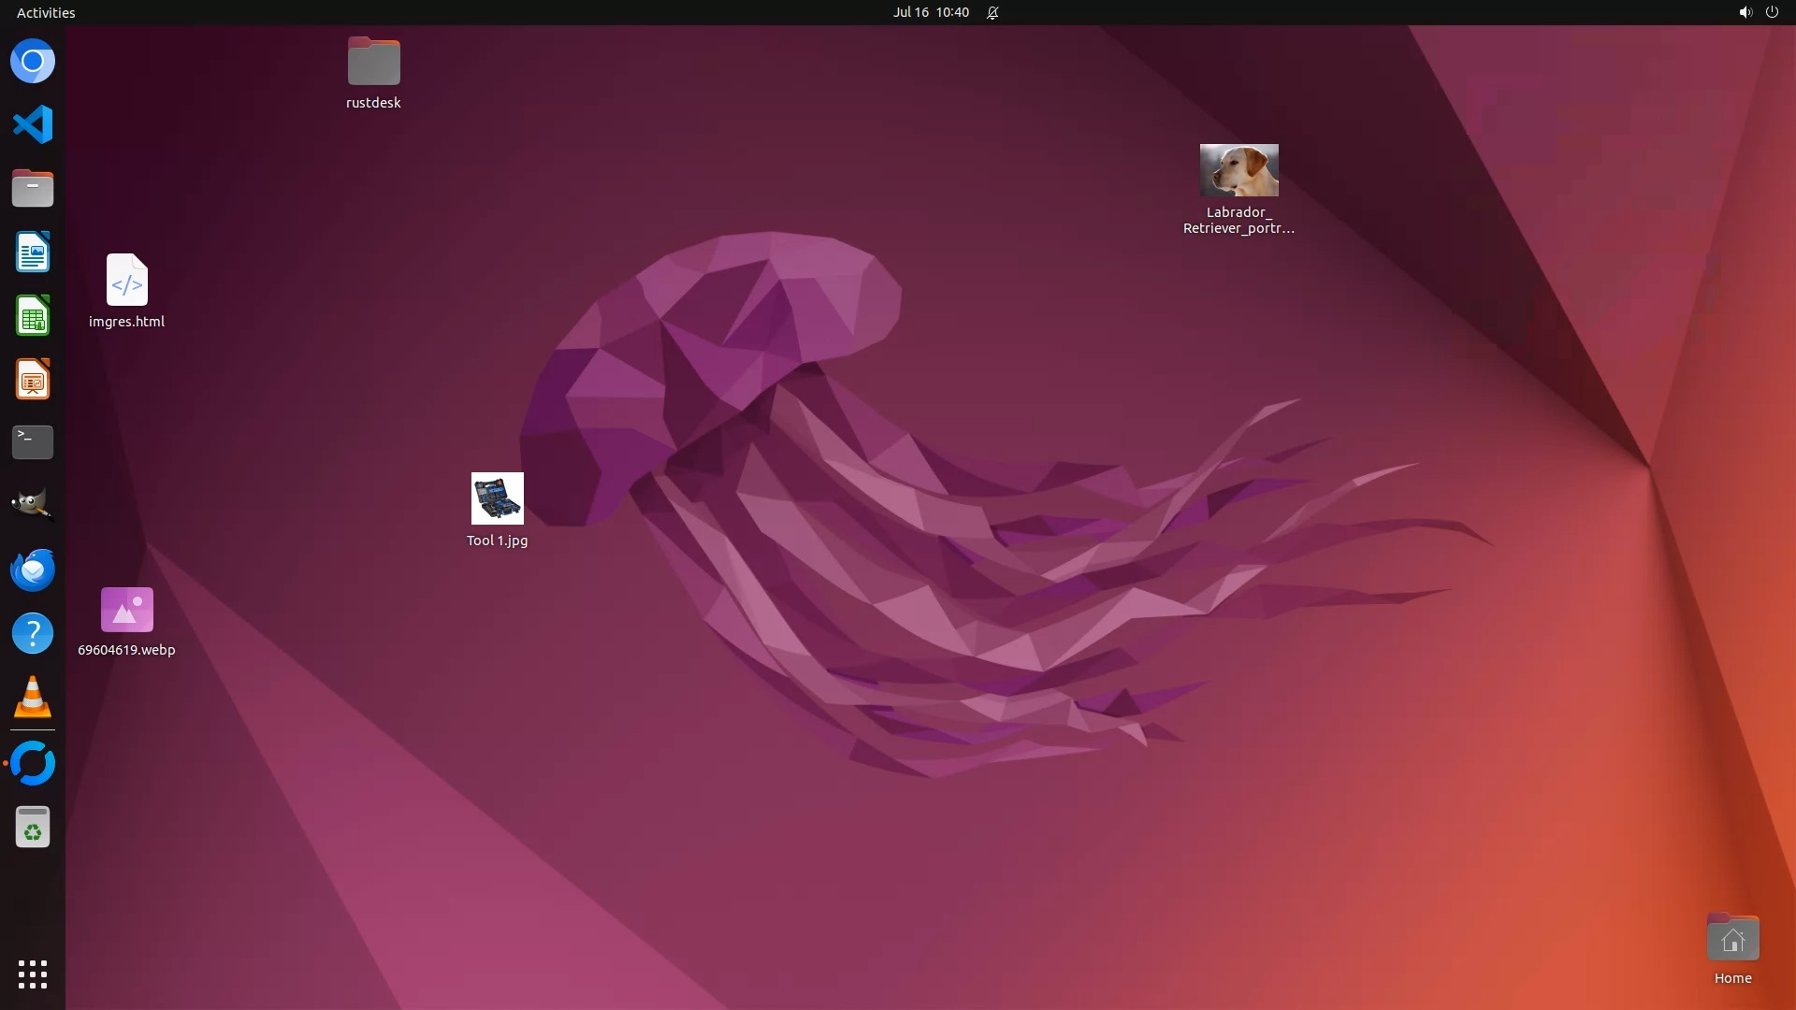Click the running blue circular app icon
The height and width of the screenshot is (1010, 1796).
(33, 763)
